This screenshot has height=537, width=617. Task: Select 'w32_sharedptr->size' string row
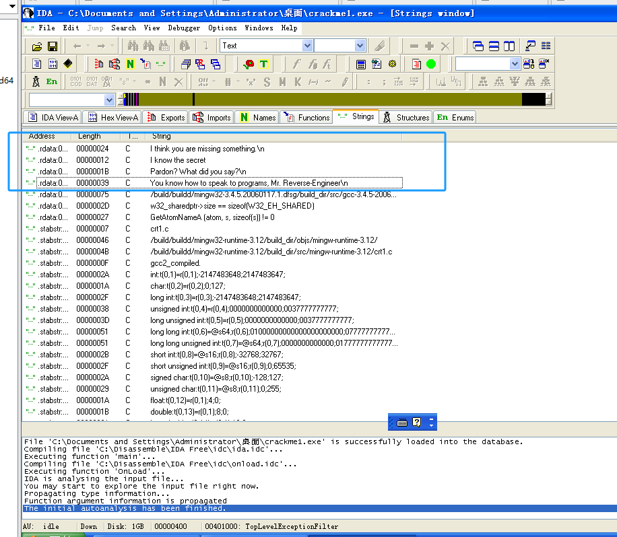tap(214, 206)
